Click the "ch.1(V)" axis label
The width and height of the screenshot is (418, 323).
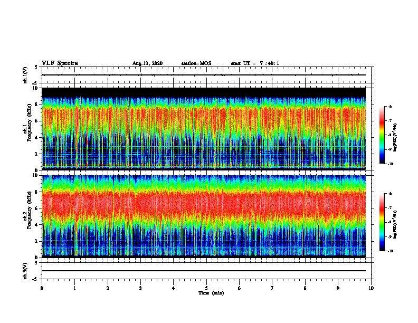[25, 75]
